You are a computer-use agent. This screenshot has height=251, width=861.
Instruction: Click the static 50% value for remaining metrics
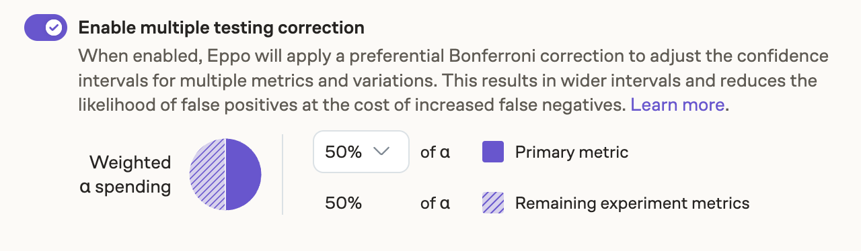[343, 203]
